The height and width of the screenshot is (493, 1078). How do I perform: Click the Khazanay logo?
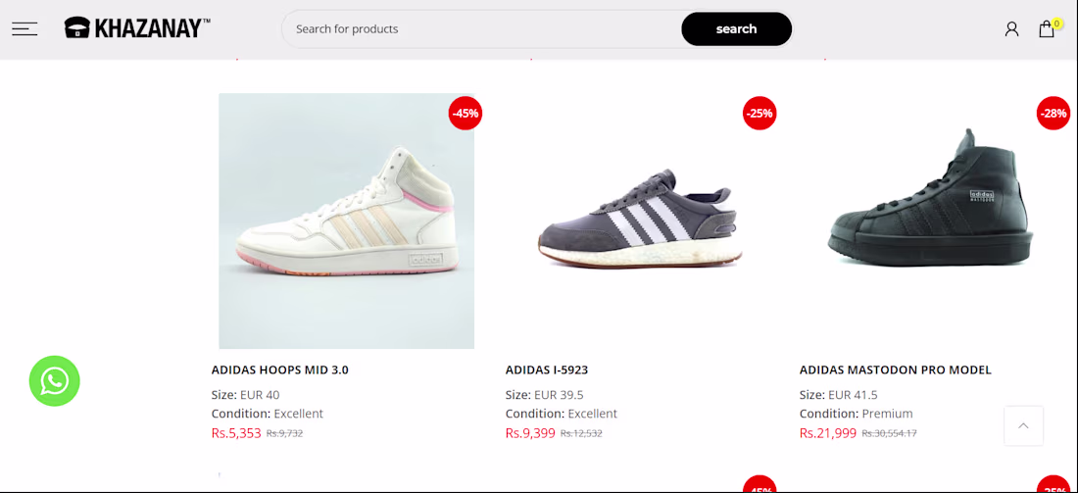click(137, 28)
